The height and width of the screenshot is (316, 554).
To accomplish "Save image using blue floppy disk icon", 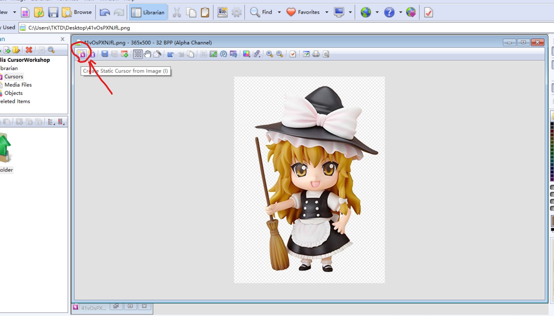I will [104, 54].
